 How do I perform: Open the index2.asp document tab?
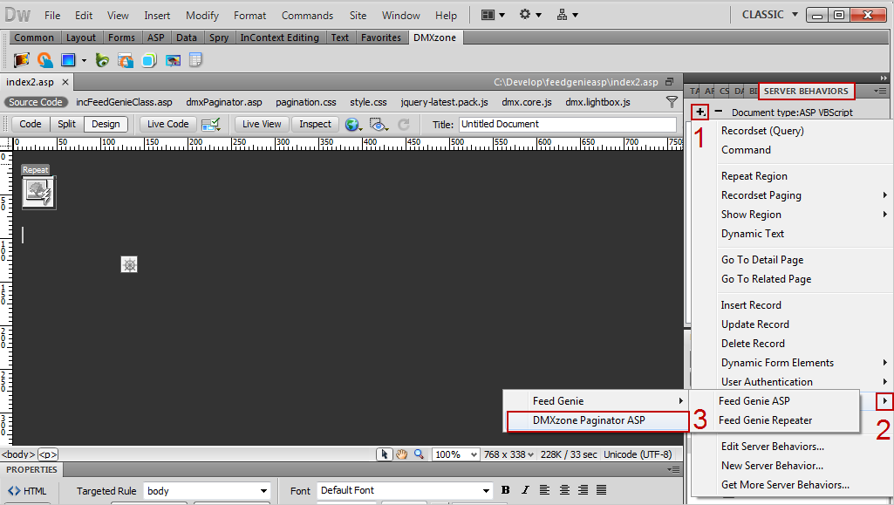31,82
